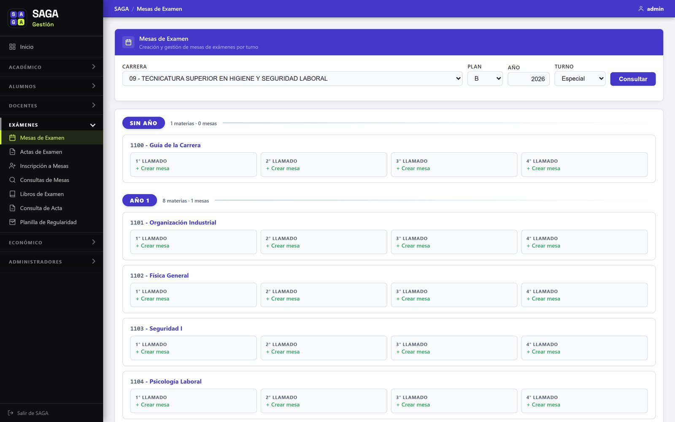Collapse the Exámenes sidebar section

tap(51, 125)
